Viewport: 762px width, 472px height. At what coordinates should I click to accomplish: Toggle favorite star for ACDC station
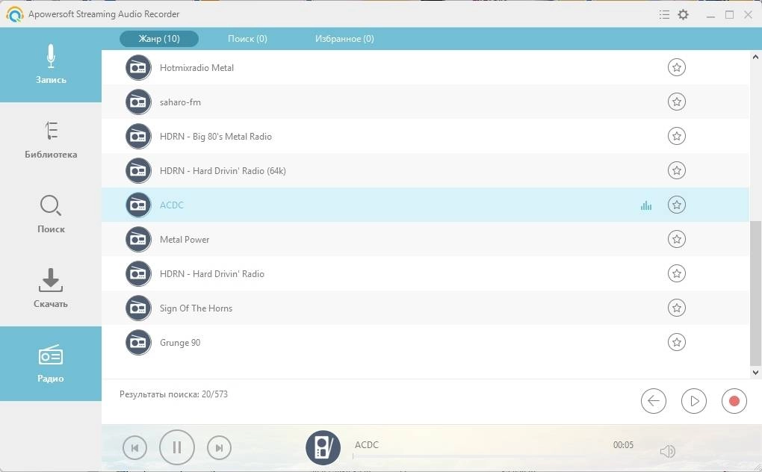[x=677, y=205]
